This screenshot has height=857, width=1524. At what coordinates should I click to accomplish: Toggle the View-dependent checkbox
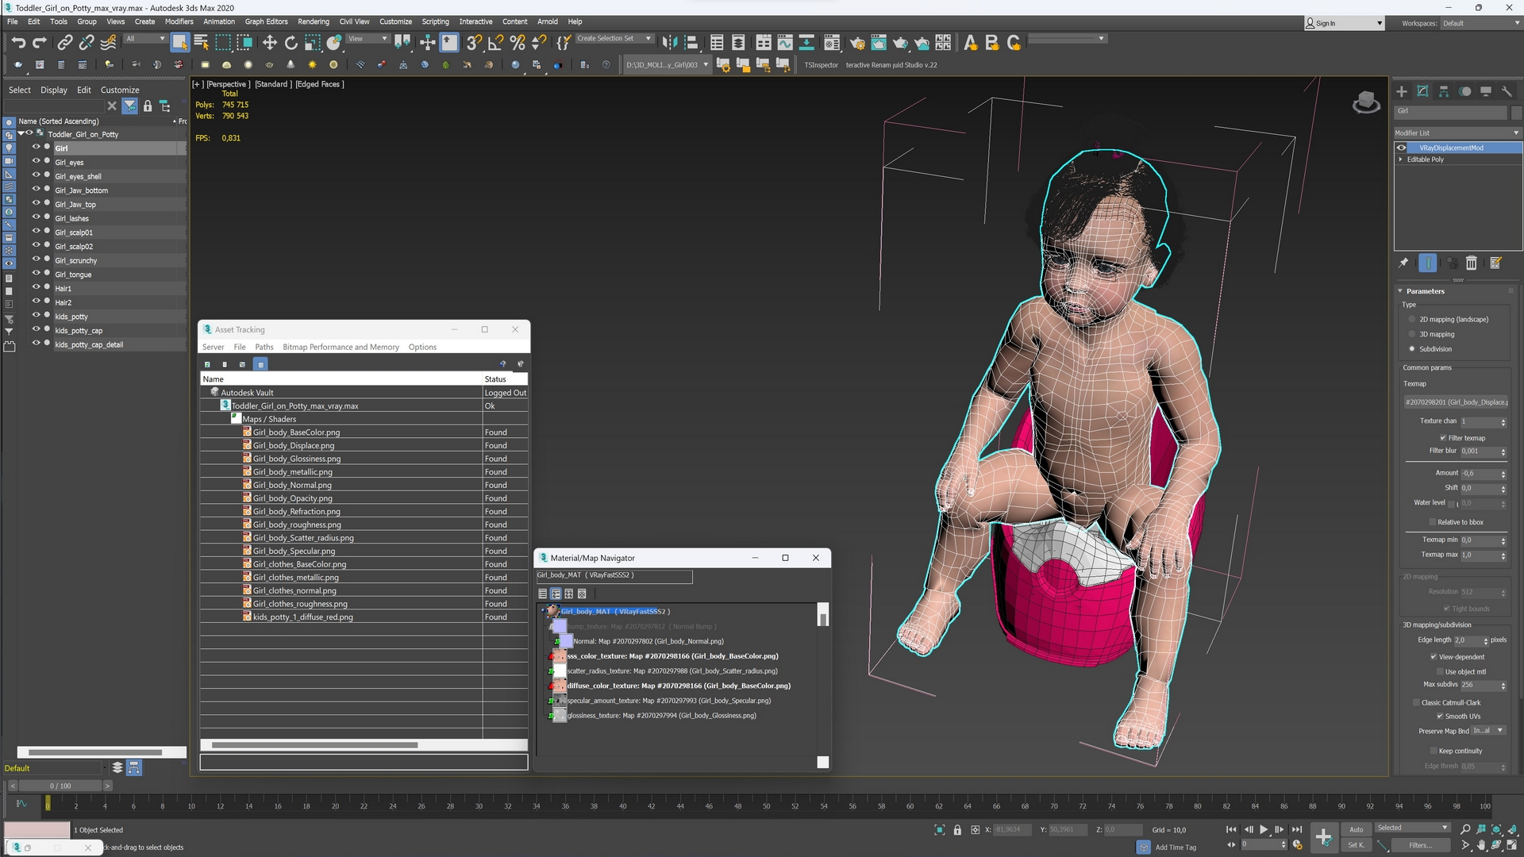point(1434,657)
